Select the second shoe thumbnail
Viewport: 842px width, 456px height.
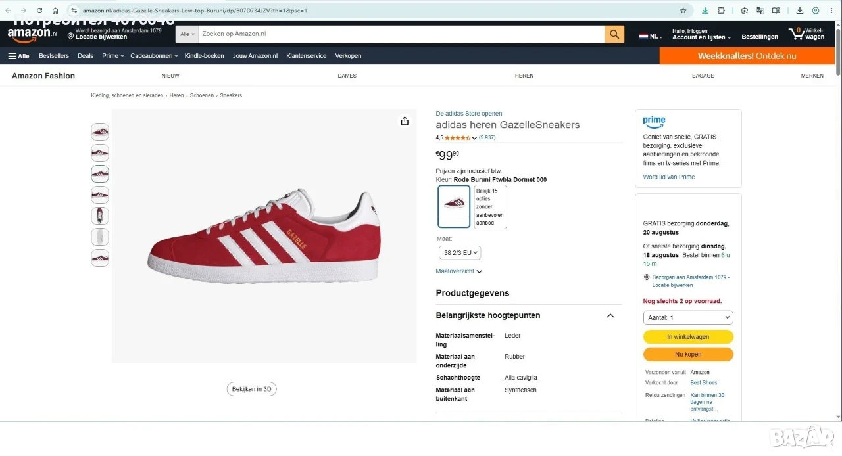tap(100, 153)
